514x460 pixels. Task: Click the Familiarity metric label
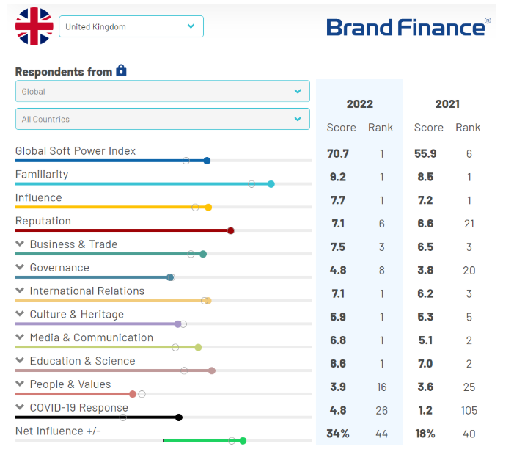[42, 175]
